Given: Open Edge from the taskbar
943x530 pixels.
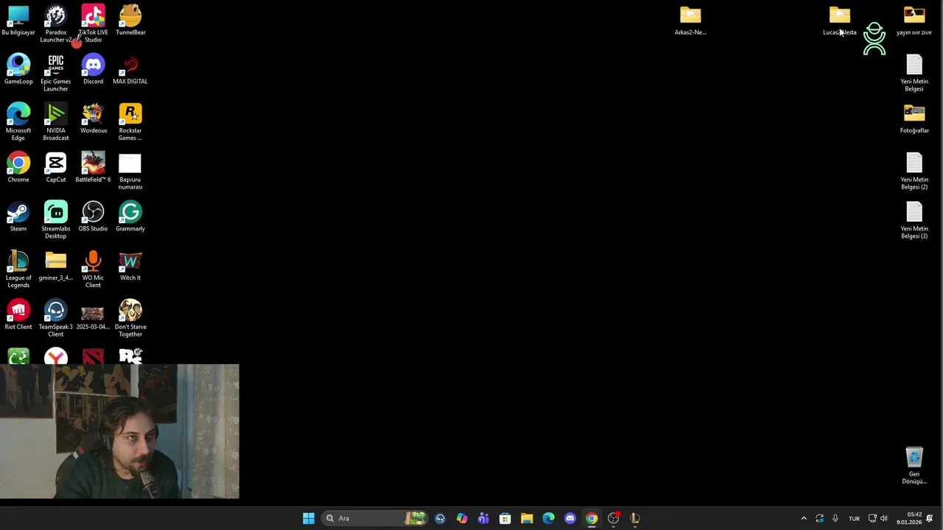Looking at the screenshot, I should 548,518.
